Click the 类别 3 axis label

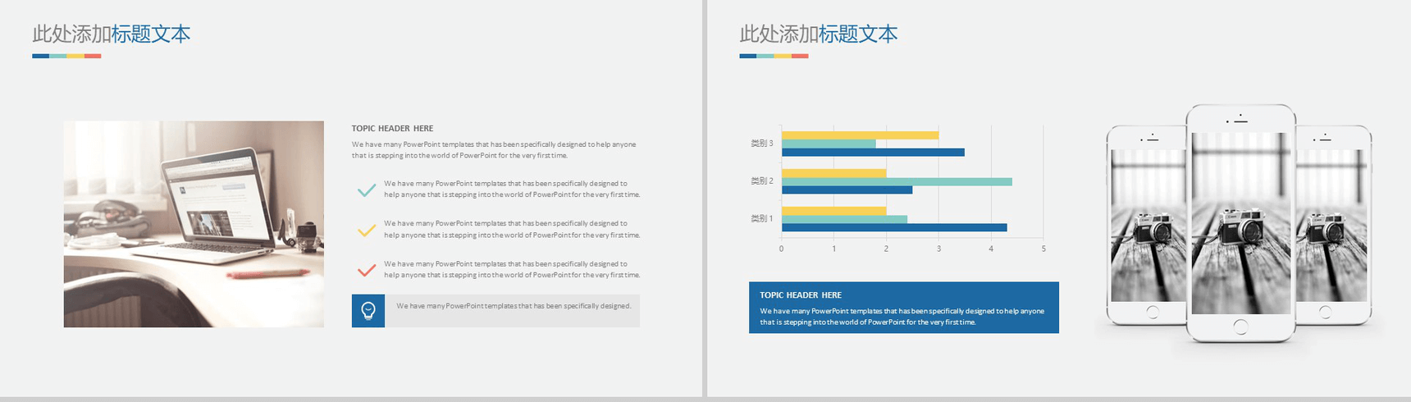click(x=761, y=144)
